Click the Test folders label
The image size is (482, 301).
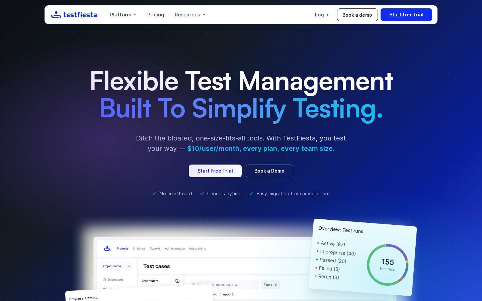tap(150, 281)
